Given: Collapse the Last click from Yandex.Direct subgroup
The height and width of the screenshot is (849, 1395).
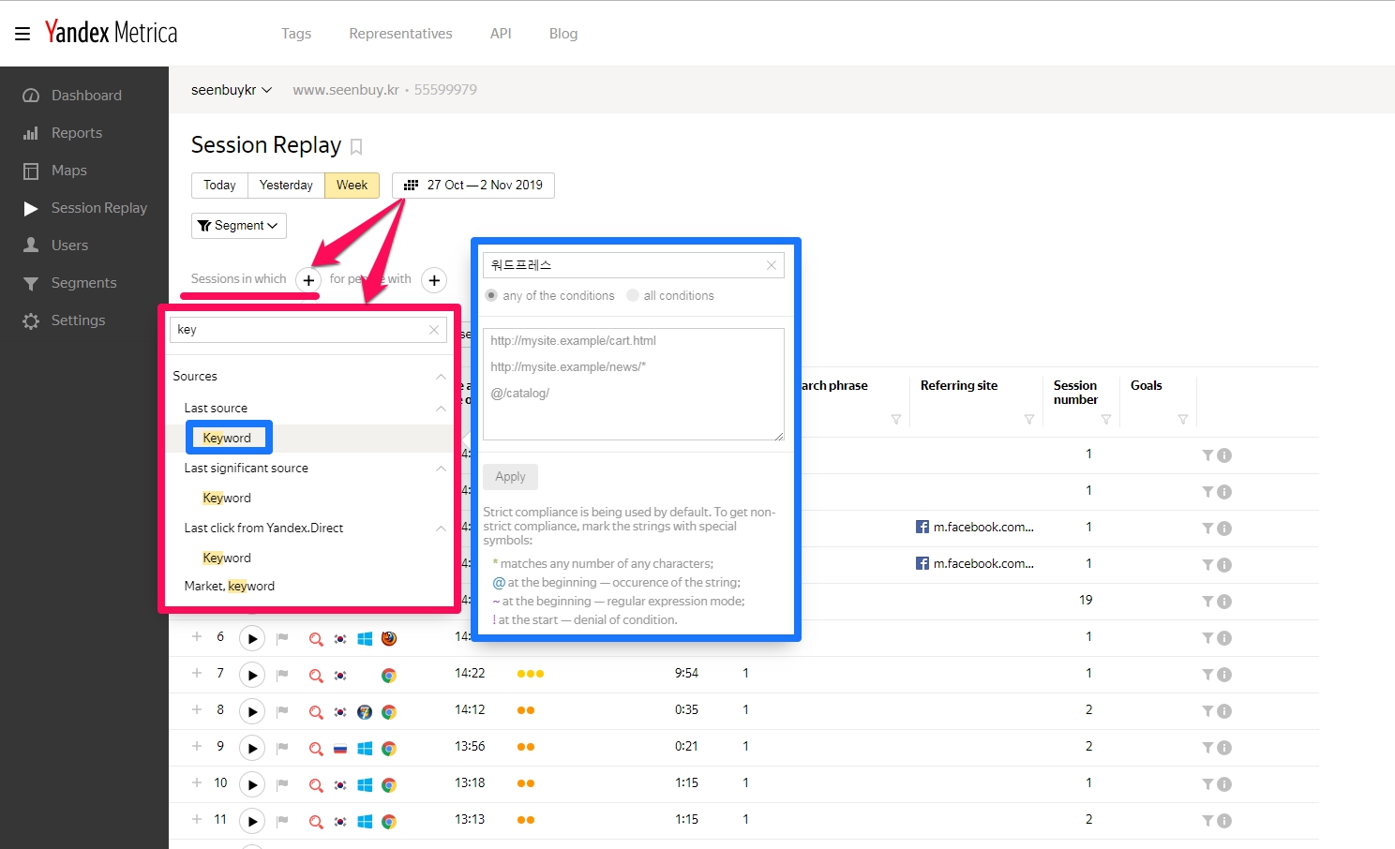Looking at the screenshot, I should click(x=441, y=529).
